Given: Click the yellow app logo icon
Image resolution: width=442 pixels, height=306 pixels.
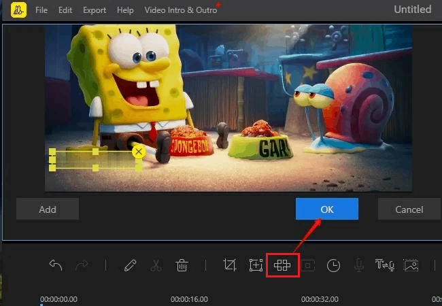Looking at the screenshot, I should 18,10.
